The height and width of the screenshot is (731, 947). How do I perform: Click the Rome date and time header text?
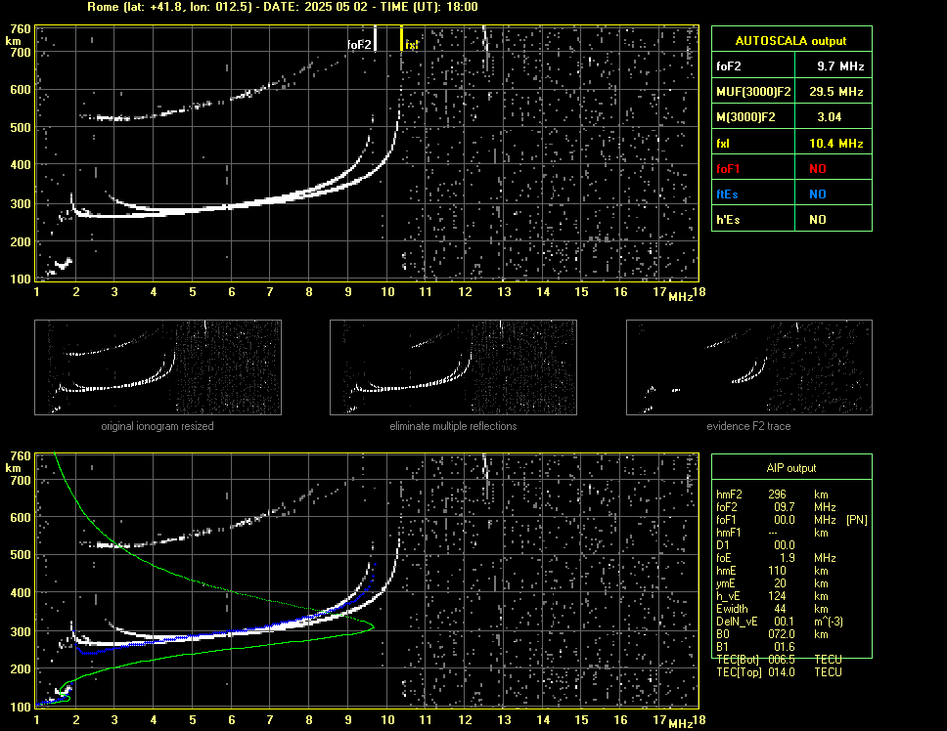[283, 7]
